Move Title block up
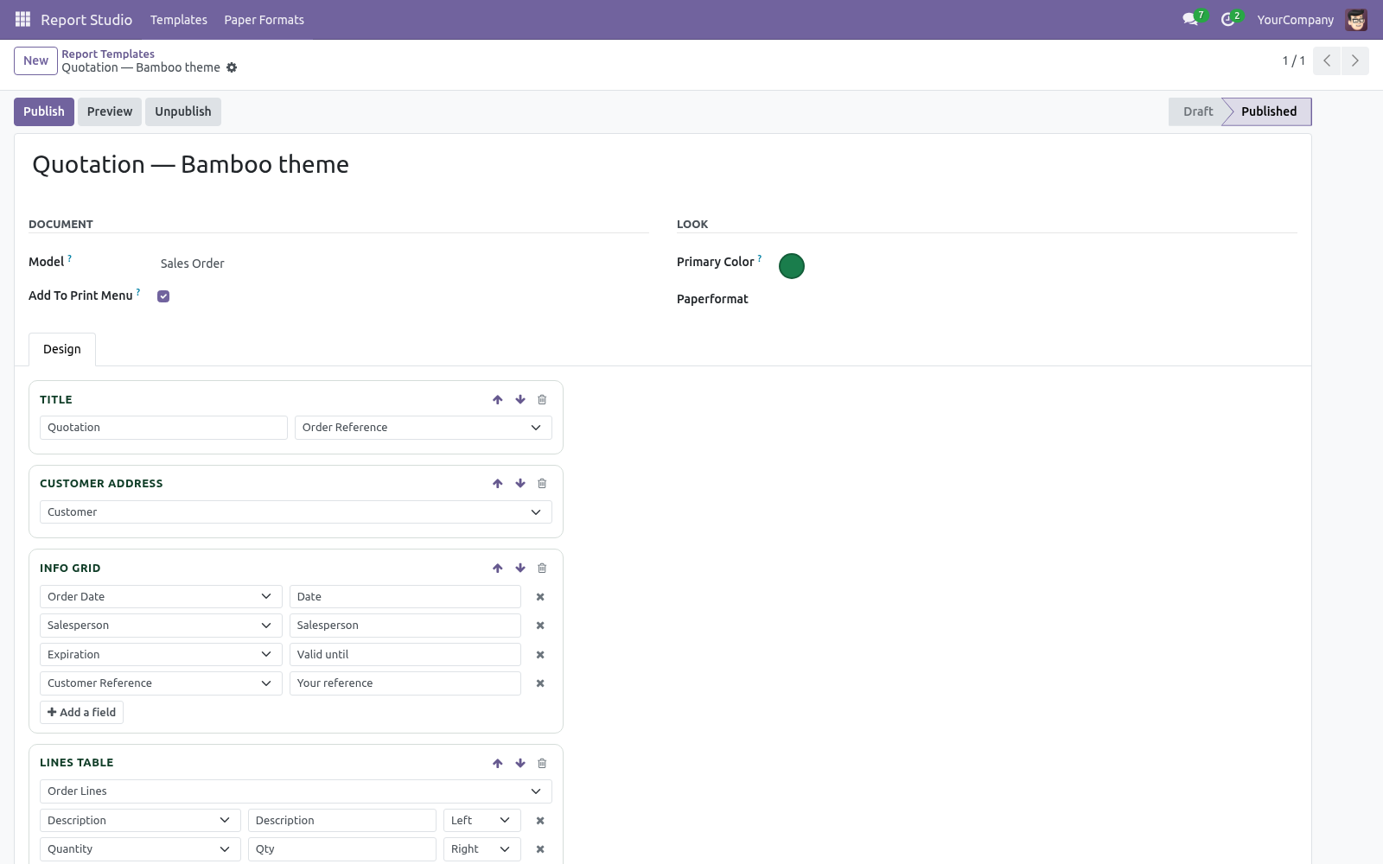 click(x=498, y=399)
